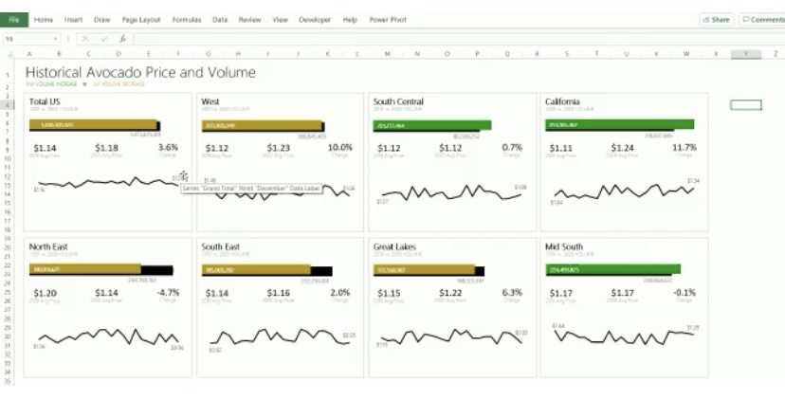The image size is (785, 400).
Task: Open the Insert ribbon tab
Action: click(x=74, y=20)
